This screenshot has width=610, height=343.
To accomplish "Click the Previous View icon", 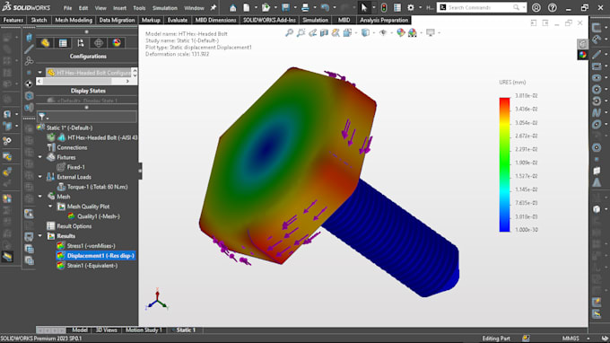I will (x=312, y=33).
